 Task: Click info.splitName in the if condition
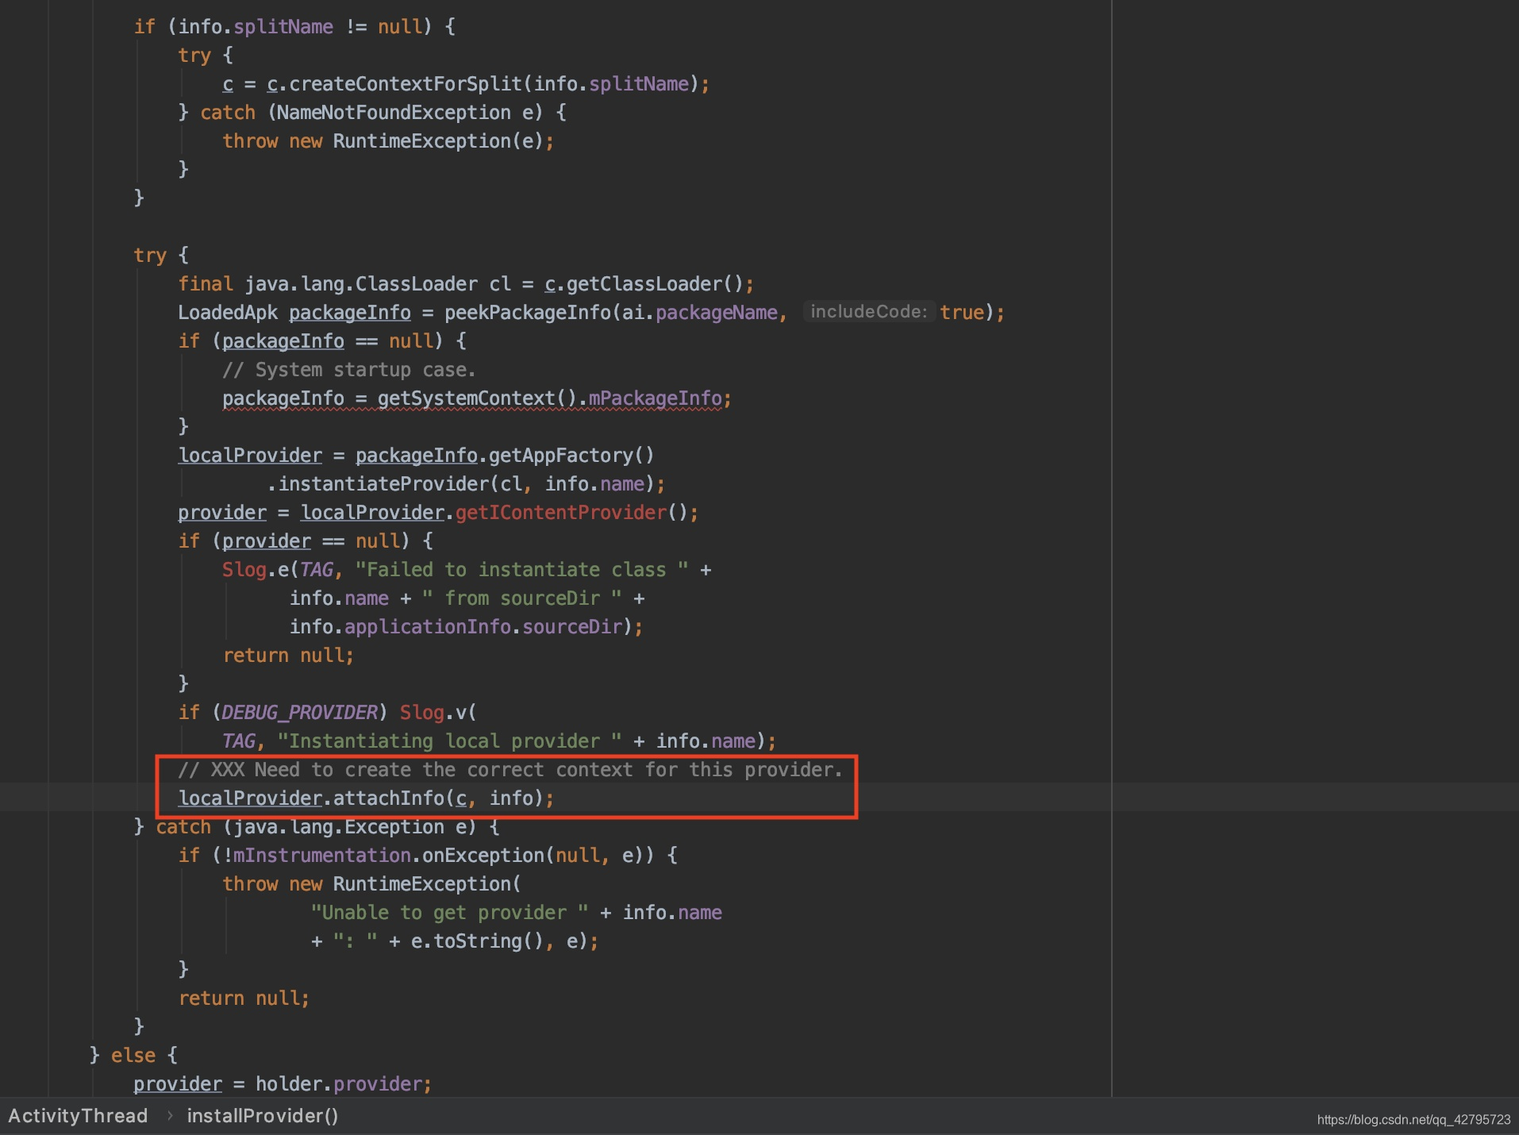coord(256,27)
